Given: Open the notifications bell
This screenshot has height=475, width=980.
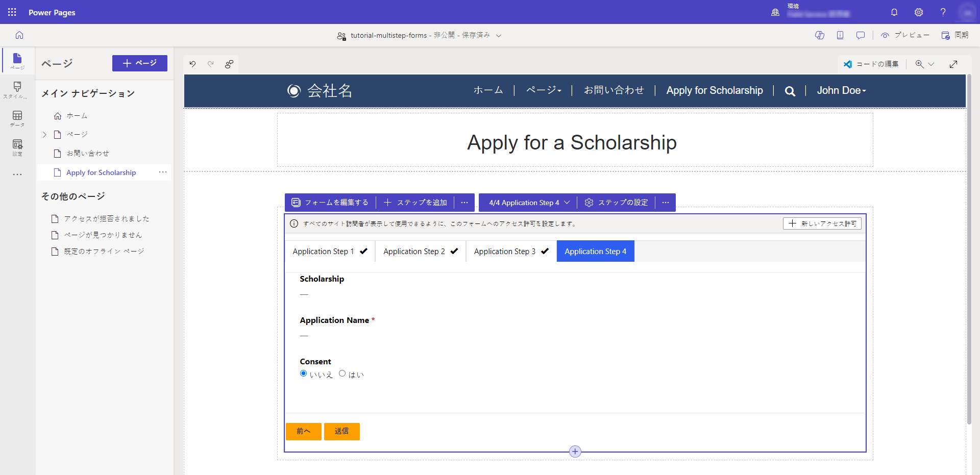Looking at the screenshot, I should tap(894, 12).
